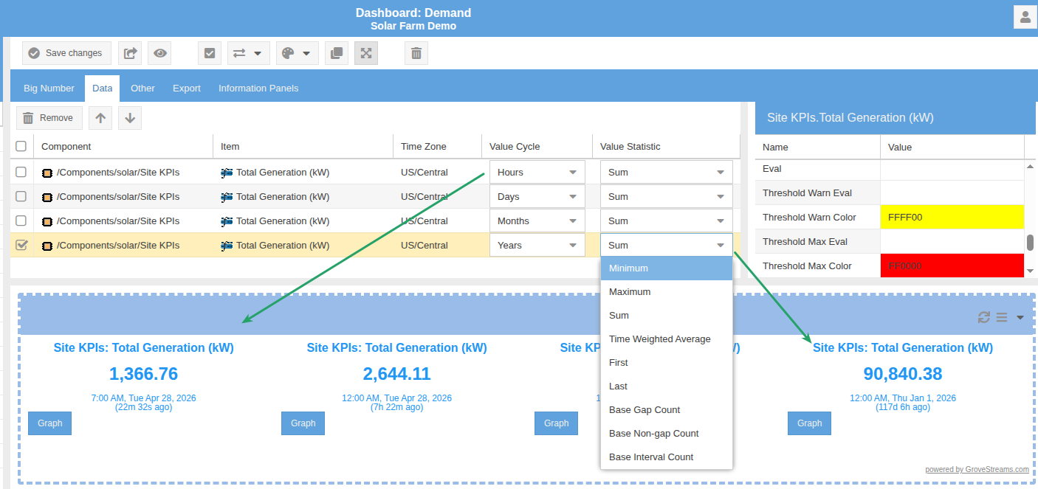Select First from statistic list
This screenshot has height=489, width=1038.
pos(666,363)
